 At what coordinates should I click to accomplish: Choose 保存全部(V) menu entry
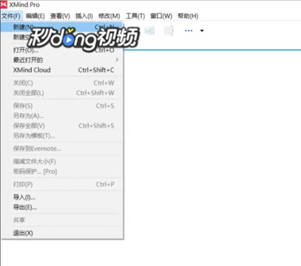[x=62, y=126]
